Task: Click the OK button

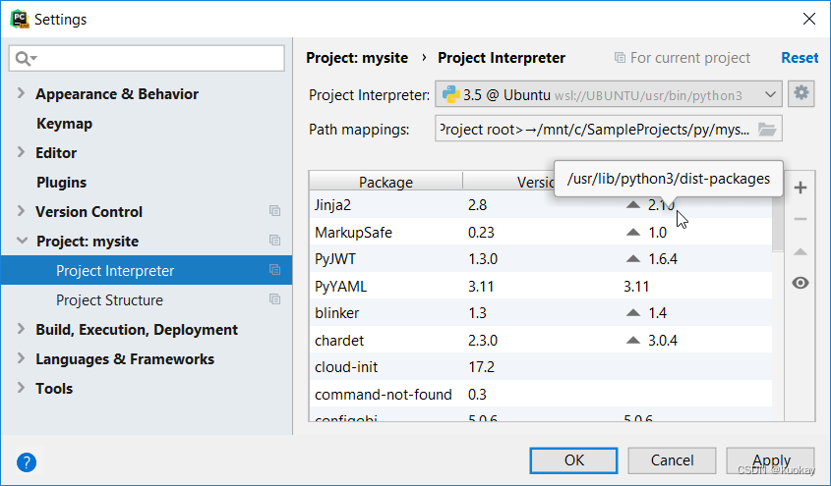Action: pos(573,460)
